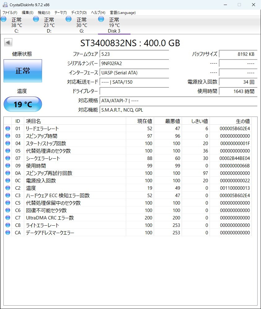Click the buffer size field 8192 KB
Image resolution: width=261 pixels, height=309 pixels.
click(238, 54)
